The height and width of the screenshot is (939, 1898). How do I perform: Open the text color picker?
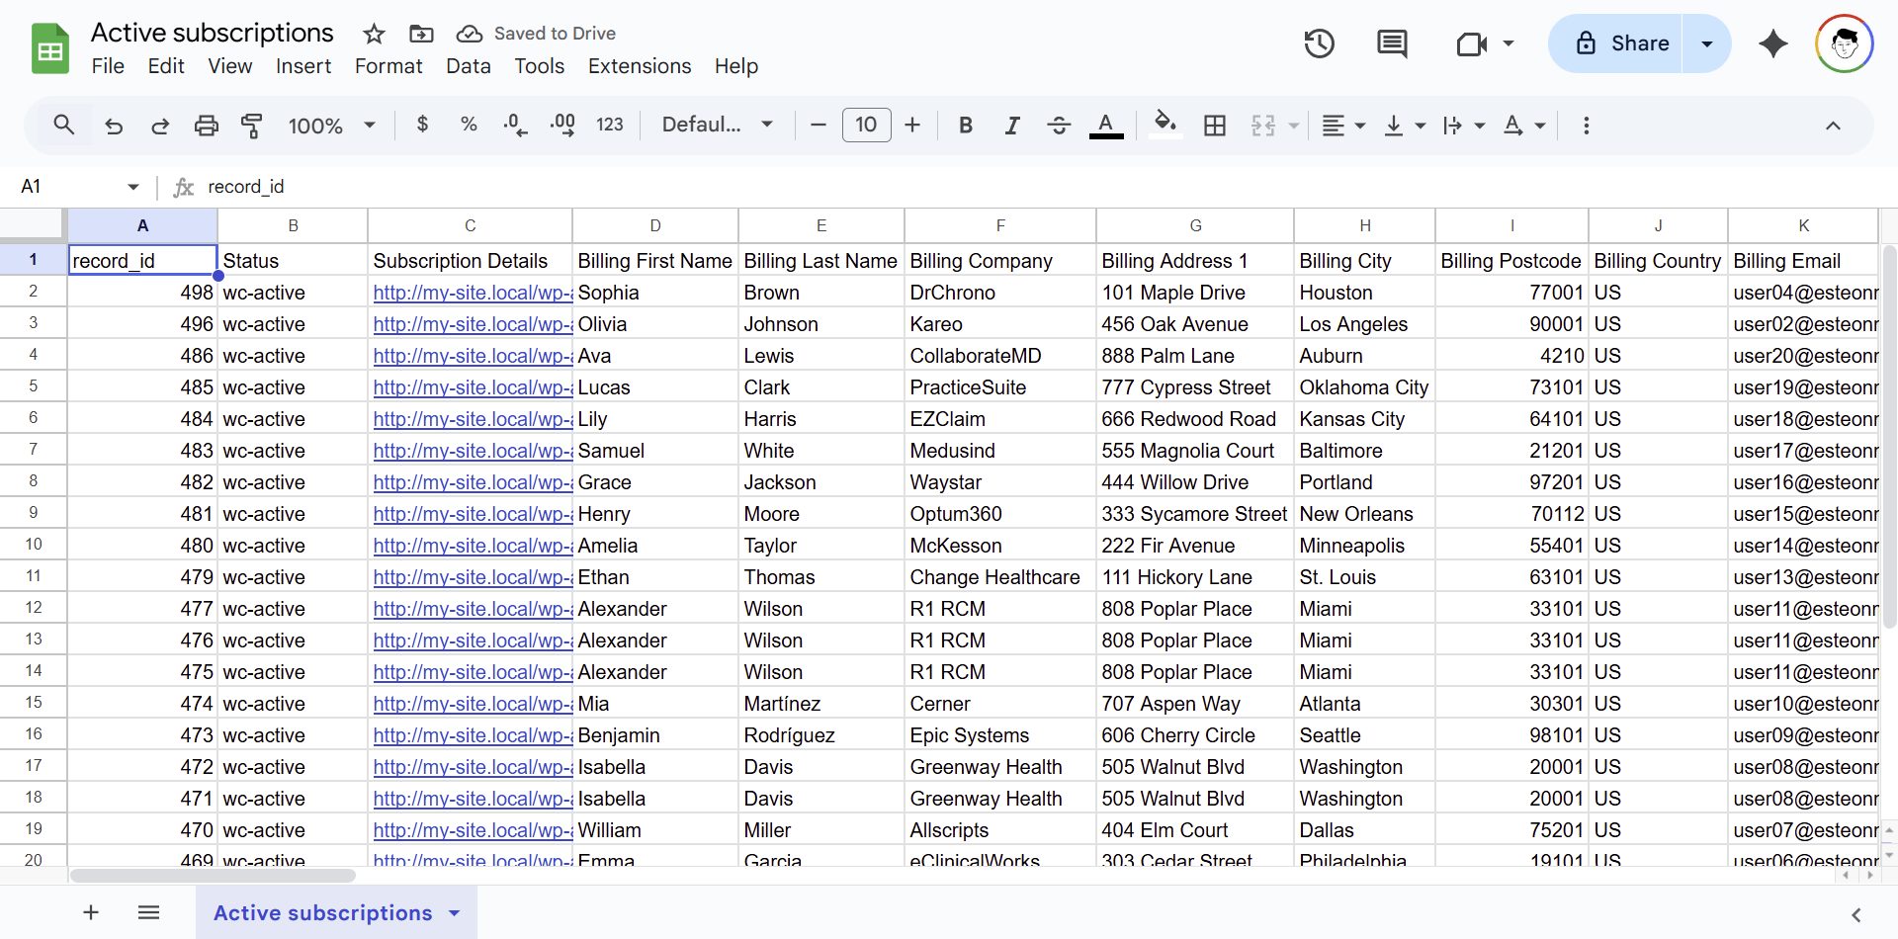coord(1106,125)
